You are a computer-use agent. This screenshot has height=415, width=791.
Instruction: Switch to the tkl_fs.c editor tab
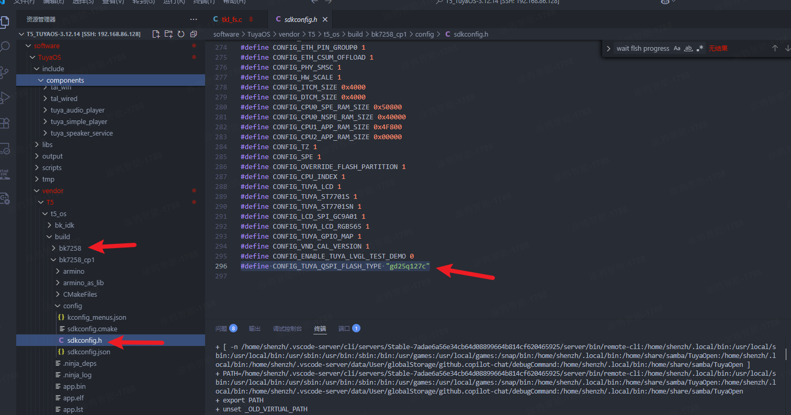tap(233, 19)
